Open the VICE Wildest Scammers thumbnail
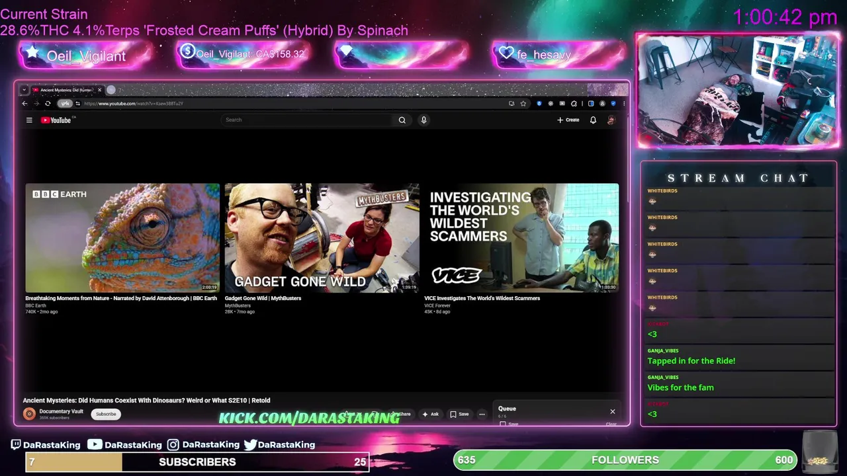847x476 pixels. tap(521, 238)
